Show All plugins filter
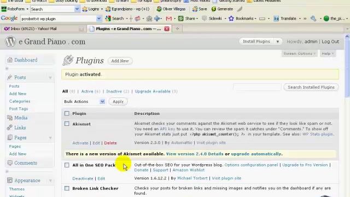Screen dimensions: 350x197 (x=65, y=91)
